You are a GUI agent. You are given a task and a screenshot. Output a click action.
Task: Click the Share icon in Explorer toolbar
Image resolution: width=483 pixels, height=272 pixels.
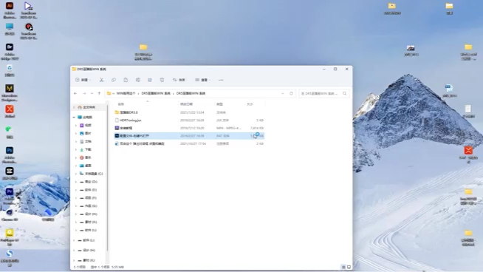click(x=150, y=80)
